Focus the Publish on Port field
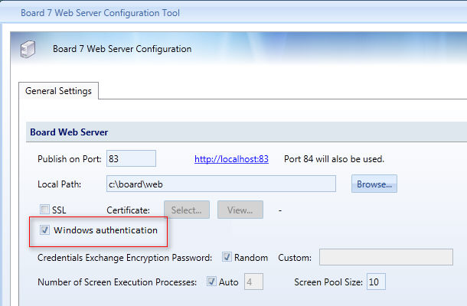The height and width of the screenshot is (306, 467). pos(131,158)
